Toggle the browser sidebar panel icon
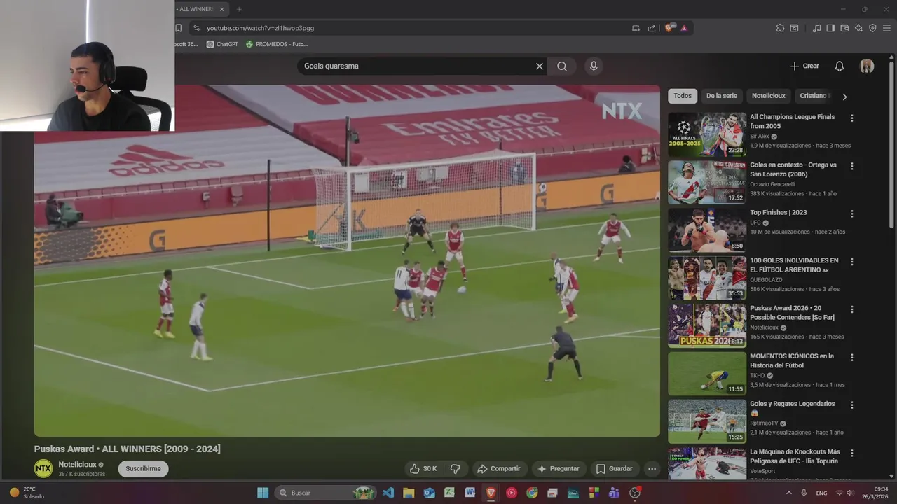 [830, 28]
